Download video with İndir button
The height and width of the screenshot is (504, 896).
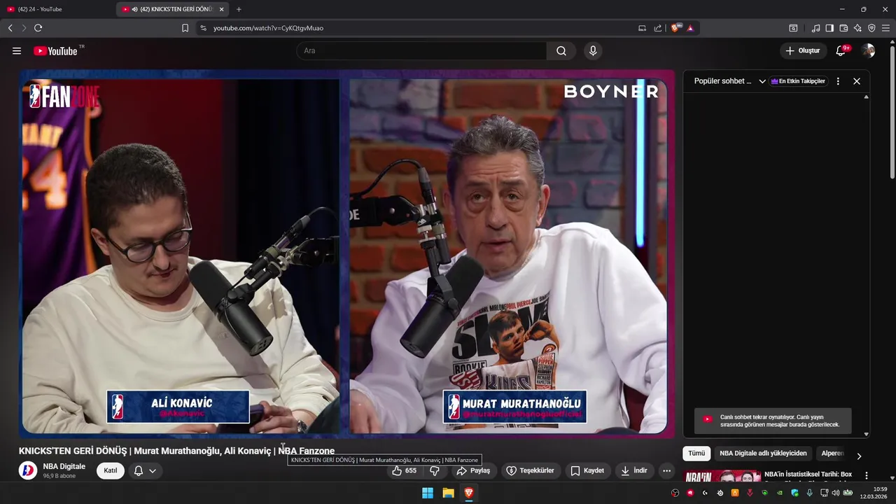click(x=633, y=470)
